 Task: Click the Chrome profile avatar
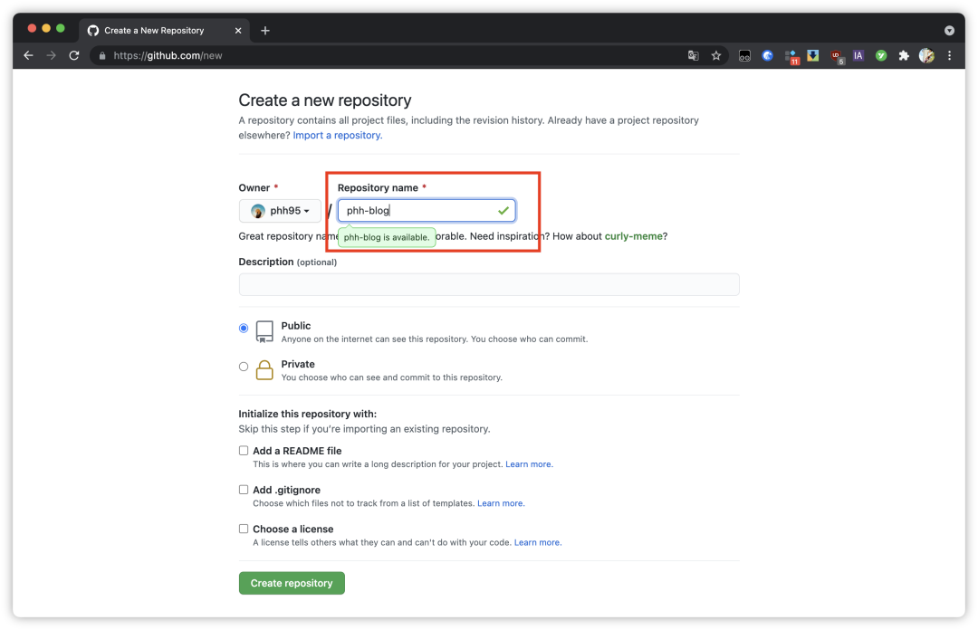pyautogui.click(x=926, y=55)
